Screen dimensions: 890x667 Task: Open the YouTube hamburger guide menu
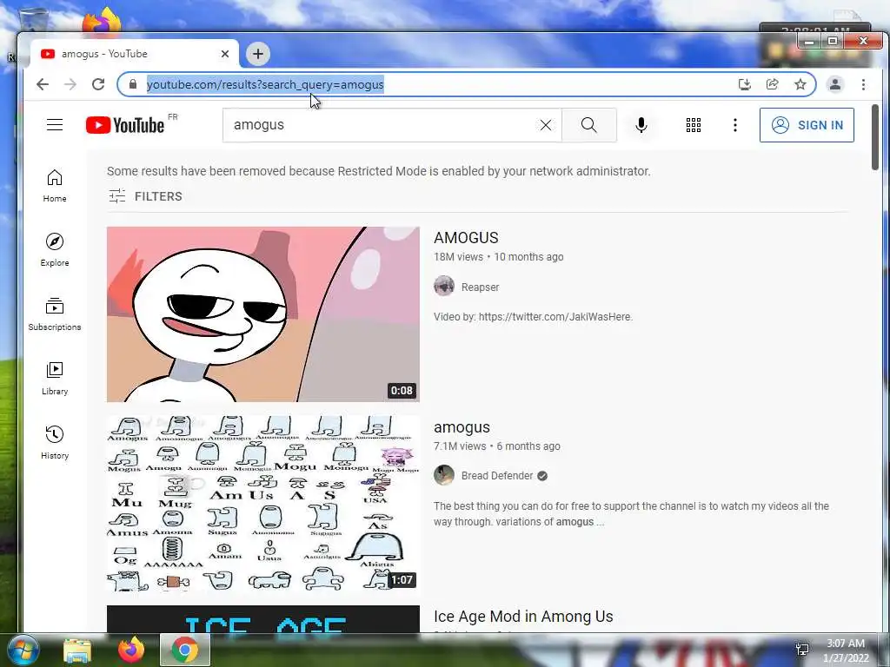tap(55, 125)
